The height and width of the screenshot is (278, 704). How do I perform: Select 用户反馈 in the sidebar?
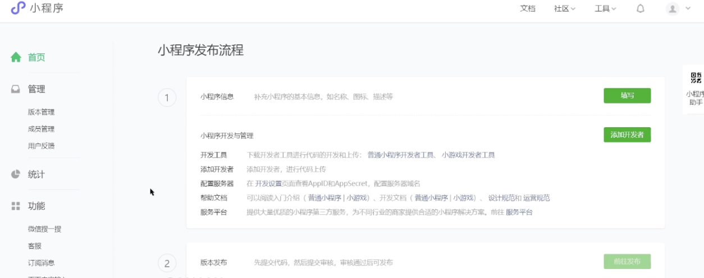point(41,146)
